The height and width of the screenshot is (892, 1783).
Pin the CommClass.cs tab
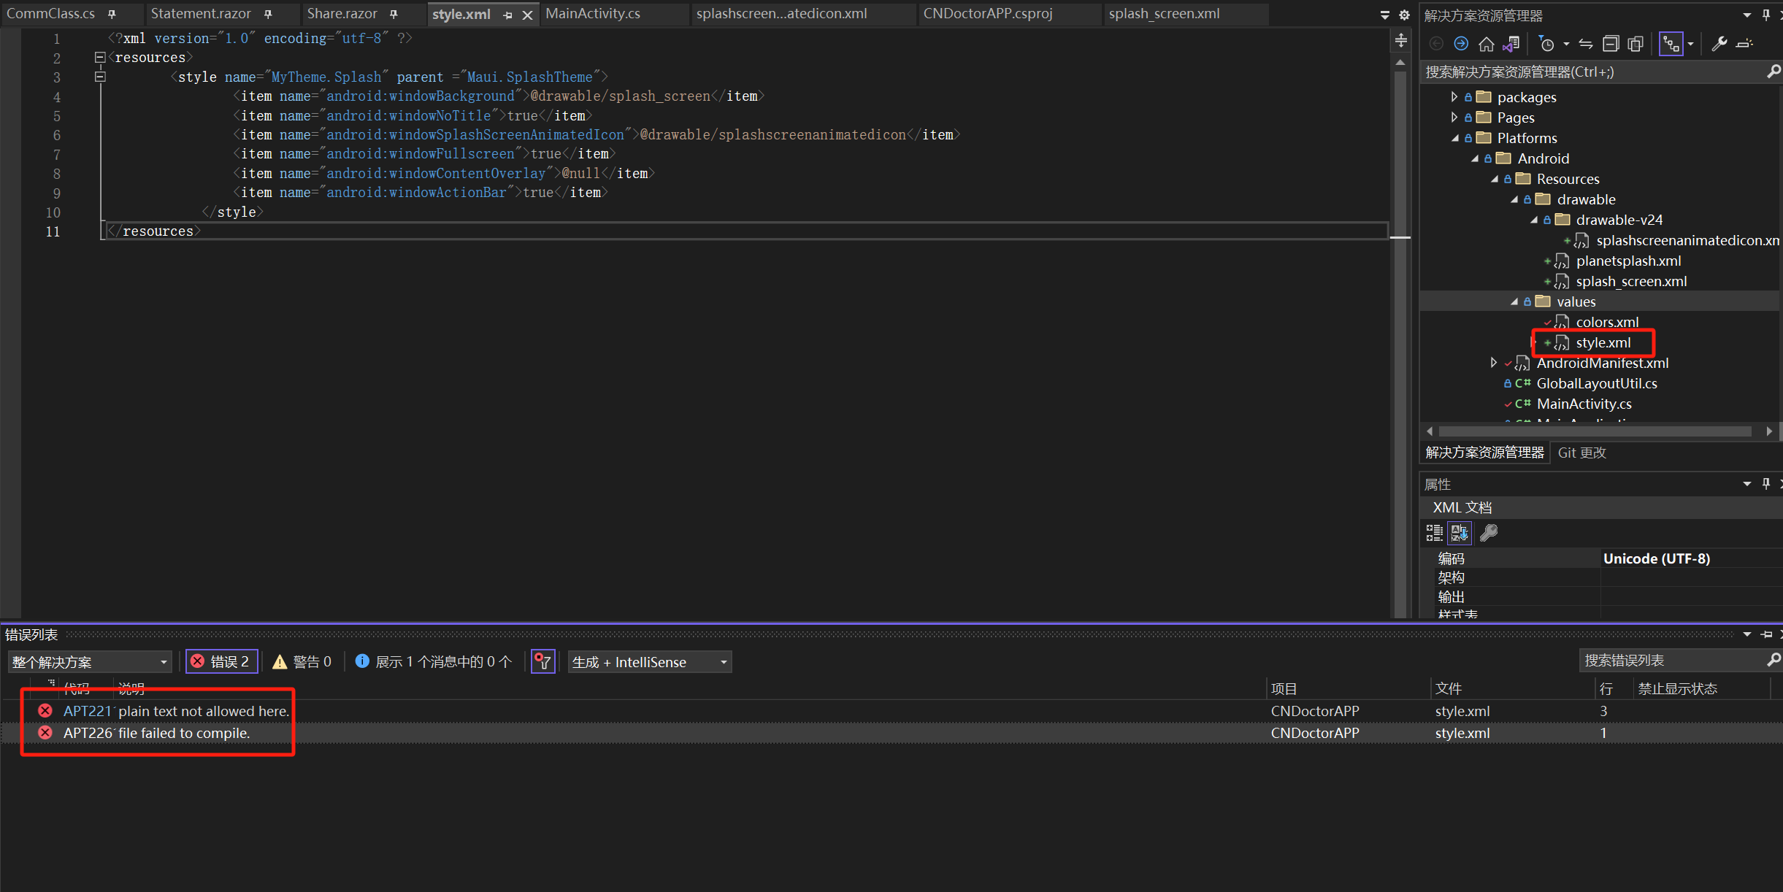pos(112,14)
